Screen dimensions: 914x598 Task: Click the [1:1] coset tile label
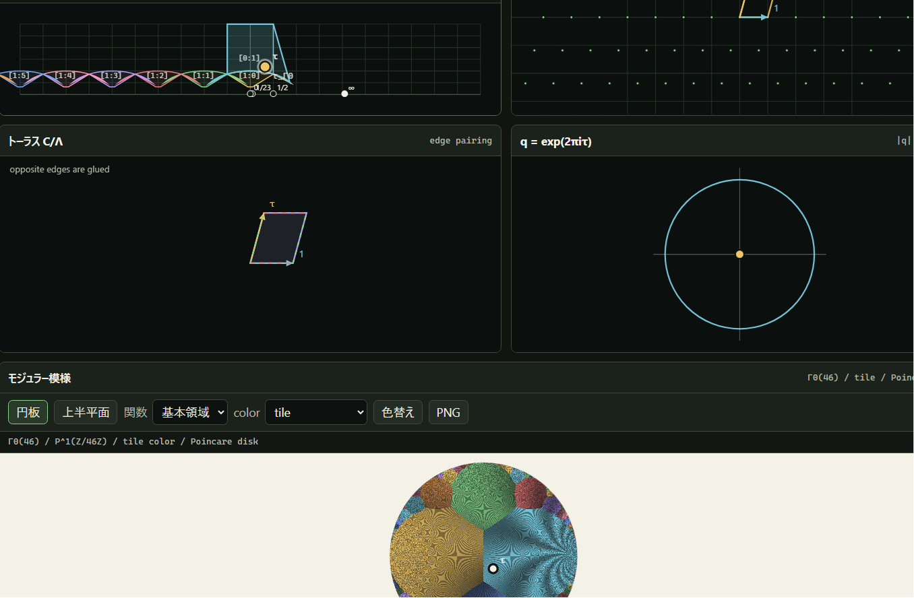(203, 75)
